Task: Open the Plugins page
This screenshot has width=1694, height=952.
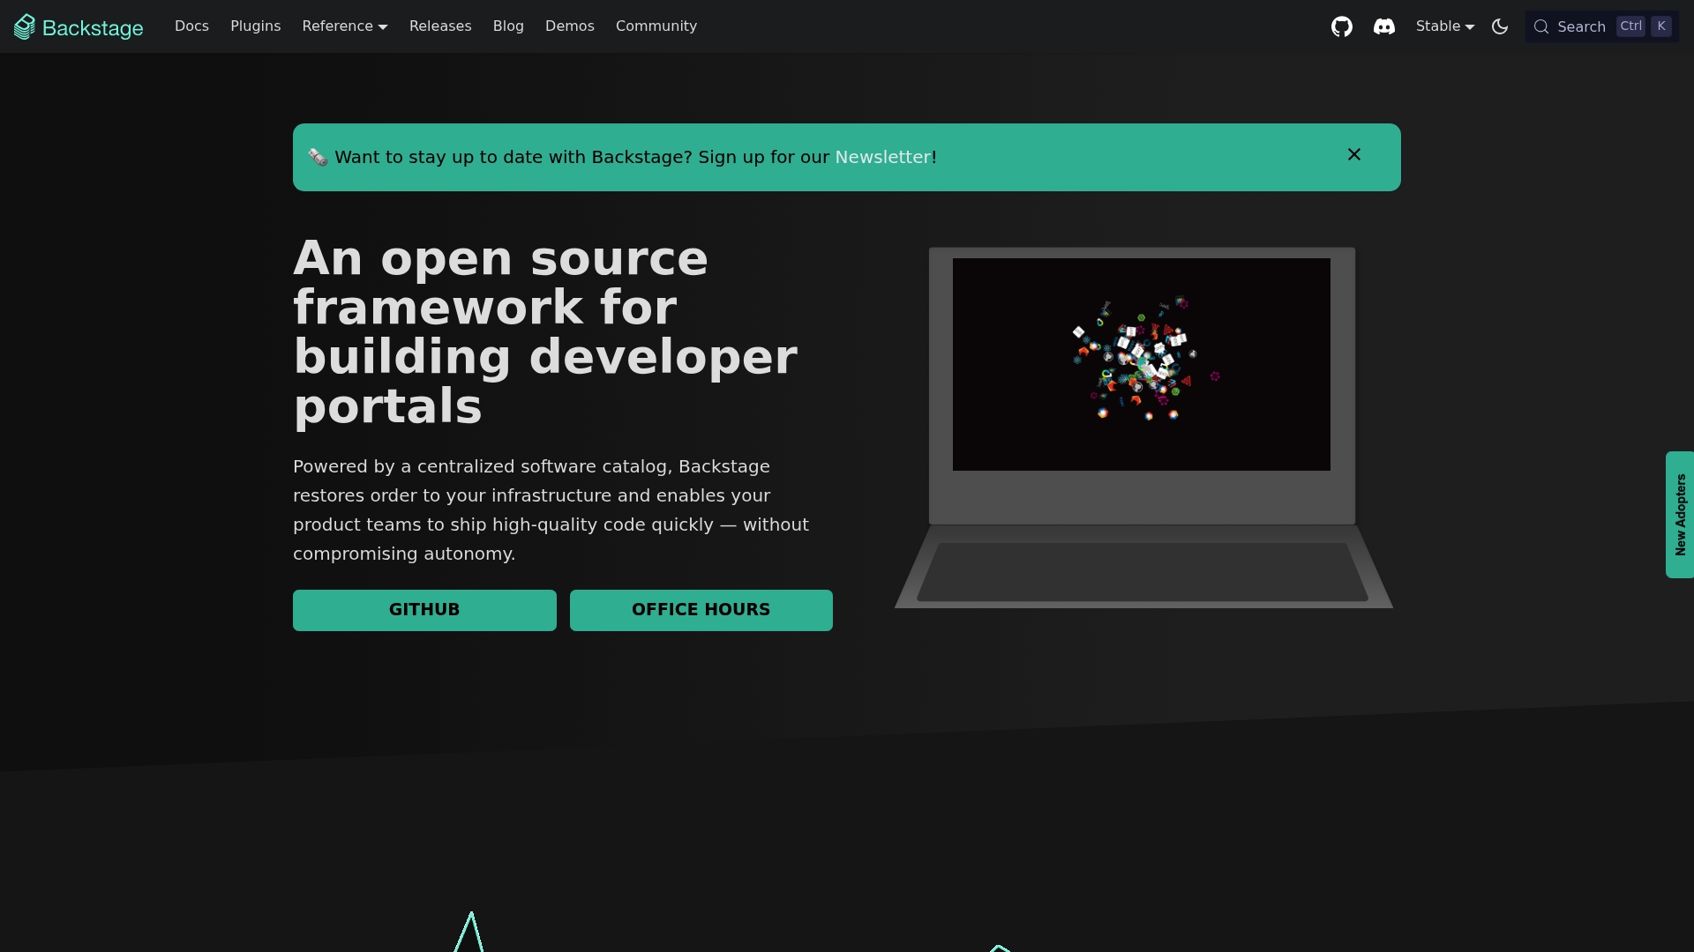Action: coord(256,26)
